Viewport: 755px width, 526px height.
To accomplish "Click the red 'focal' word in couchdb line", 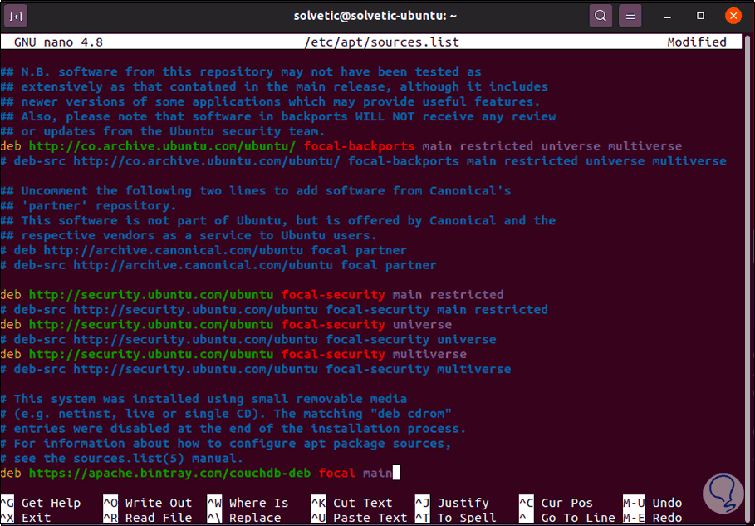I will coord(337,474).
